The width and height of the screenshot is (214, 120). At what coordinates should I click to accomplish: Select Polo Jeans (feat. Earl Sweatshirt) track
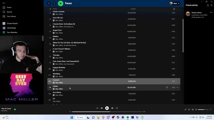[x=114, y=63]
